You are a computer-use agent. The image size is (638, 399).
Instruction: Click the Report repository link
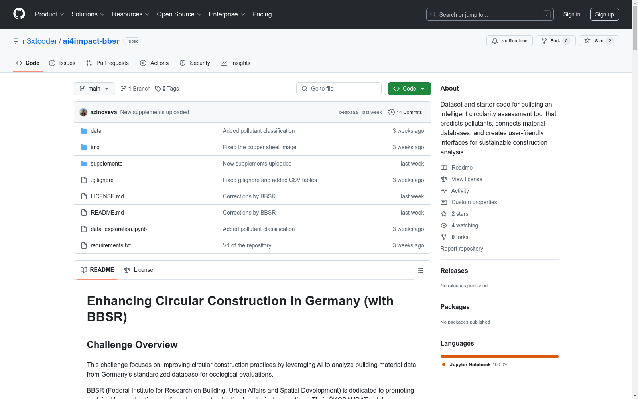pos(462,249)
